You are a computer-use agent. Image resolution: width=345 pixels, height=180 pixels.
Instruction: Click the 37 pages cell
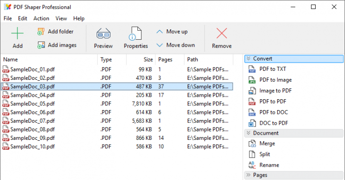point(161,86)
